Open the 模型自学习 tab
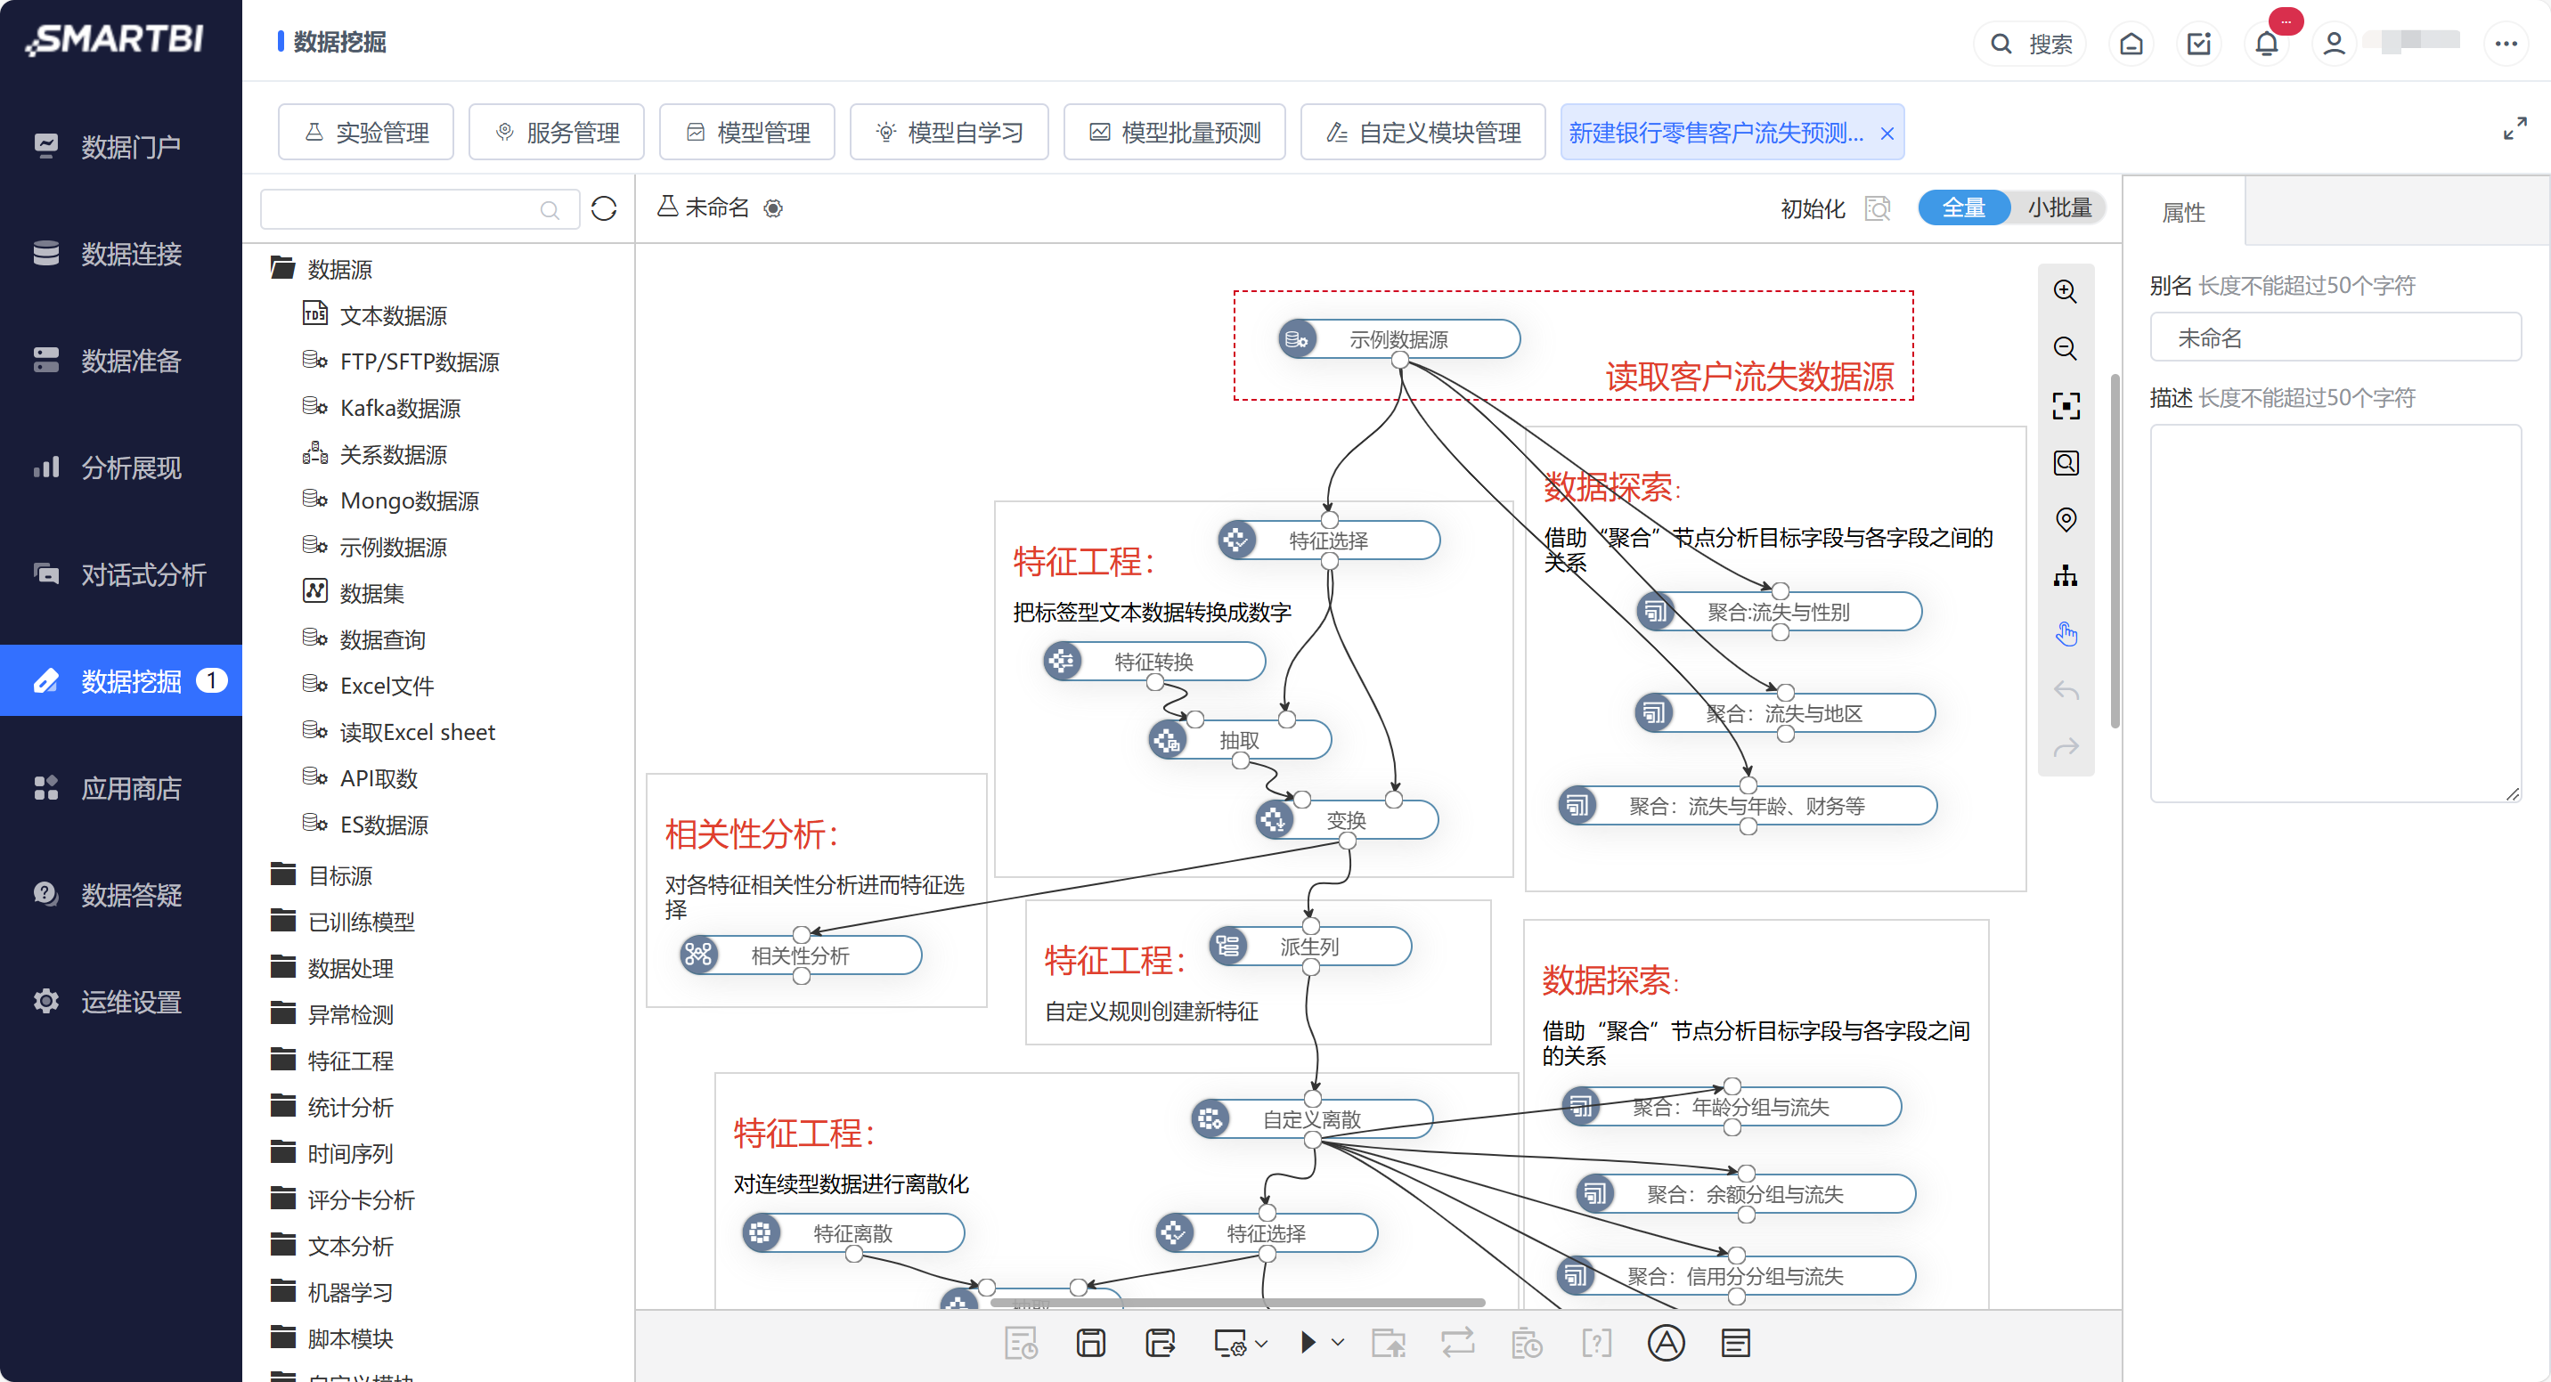This screenshot has height=1382, width=2551. (949, 132)
